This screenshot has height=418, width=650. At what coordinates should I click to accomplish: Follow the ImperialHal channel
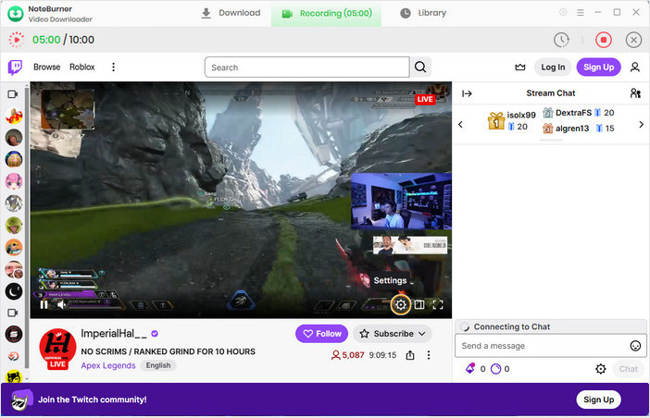click(321, 334)
